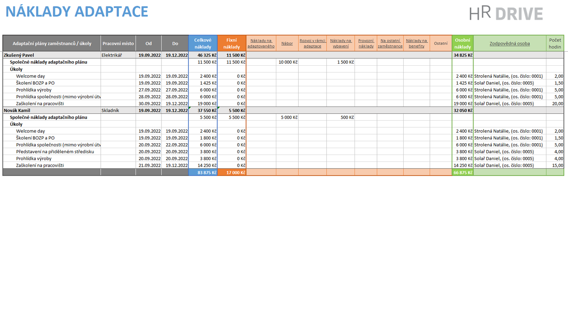
Task: Select the orange Fixní náklady column header
Action: coord(231,43)
